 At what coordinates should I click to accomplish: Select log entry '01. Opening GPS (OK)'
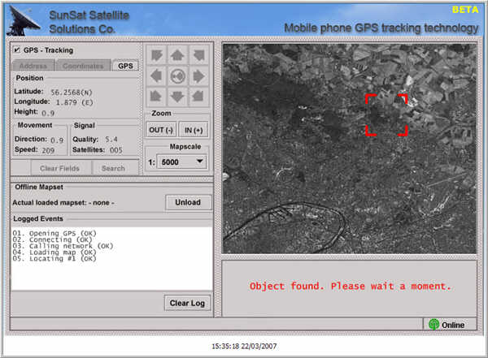coord(54,233)
